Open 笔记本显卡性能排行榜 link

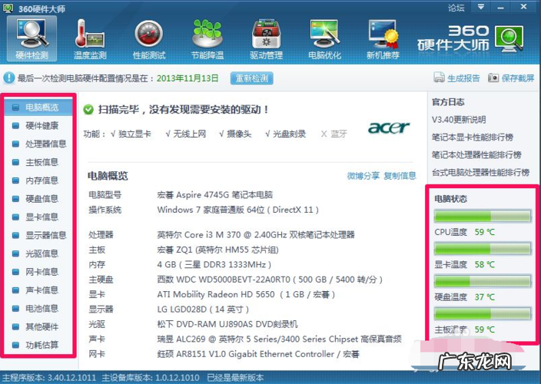[473, 137]
